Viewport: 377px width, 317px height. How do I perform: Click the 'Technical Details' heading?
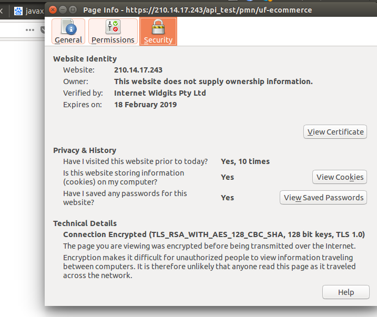tap(85, 223)
